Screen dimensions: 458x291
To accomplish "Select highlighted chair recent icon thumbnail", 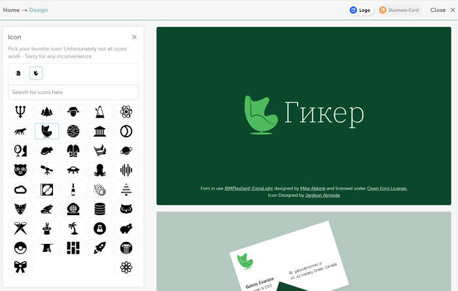I will point(36,73).
